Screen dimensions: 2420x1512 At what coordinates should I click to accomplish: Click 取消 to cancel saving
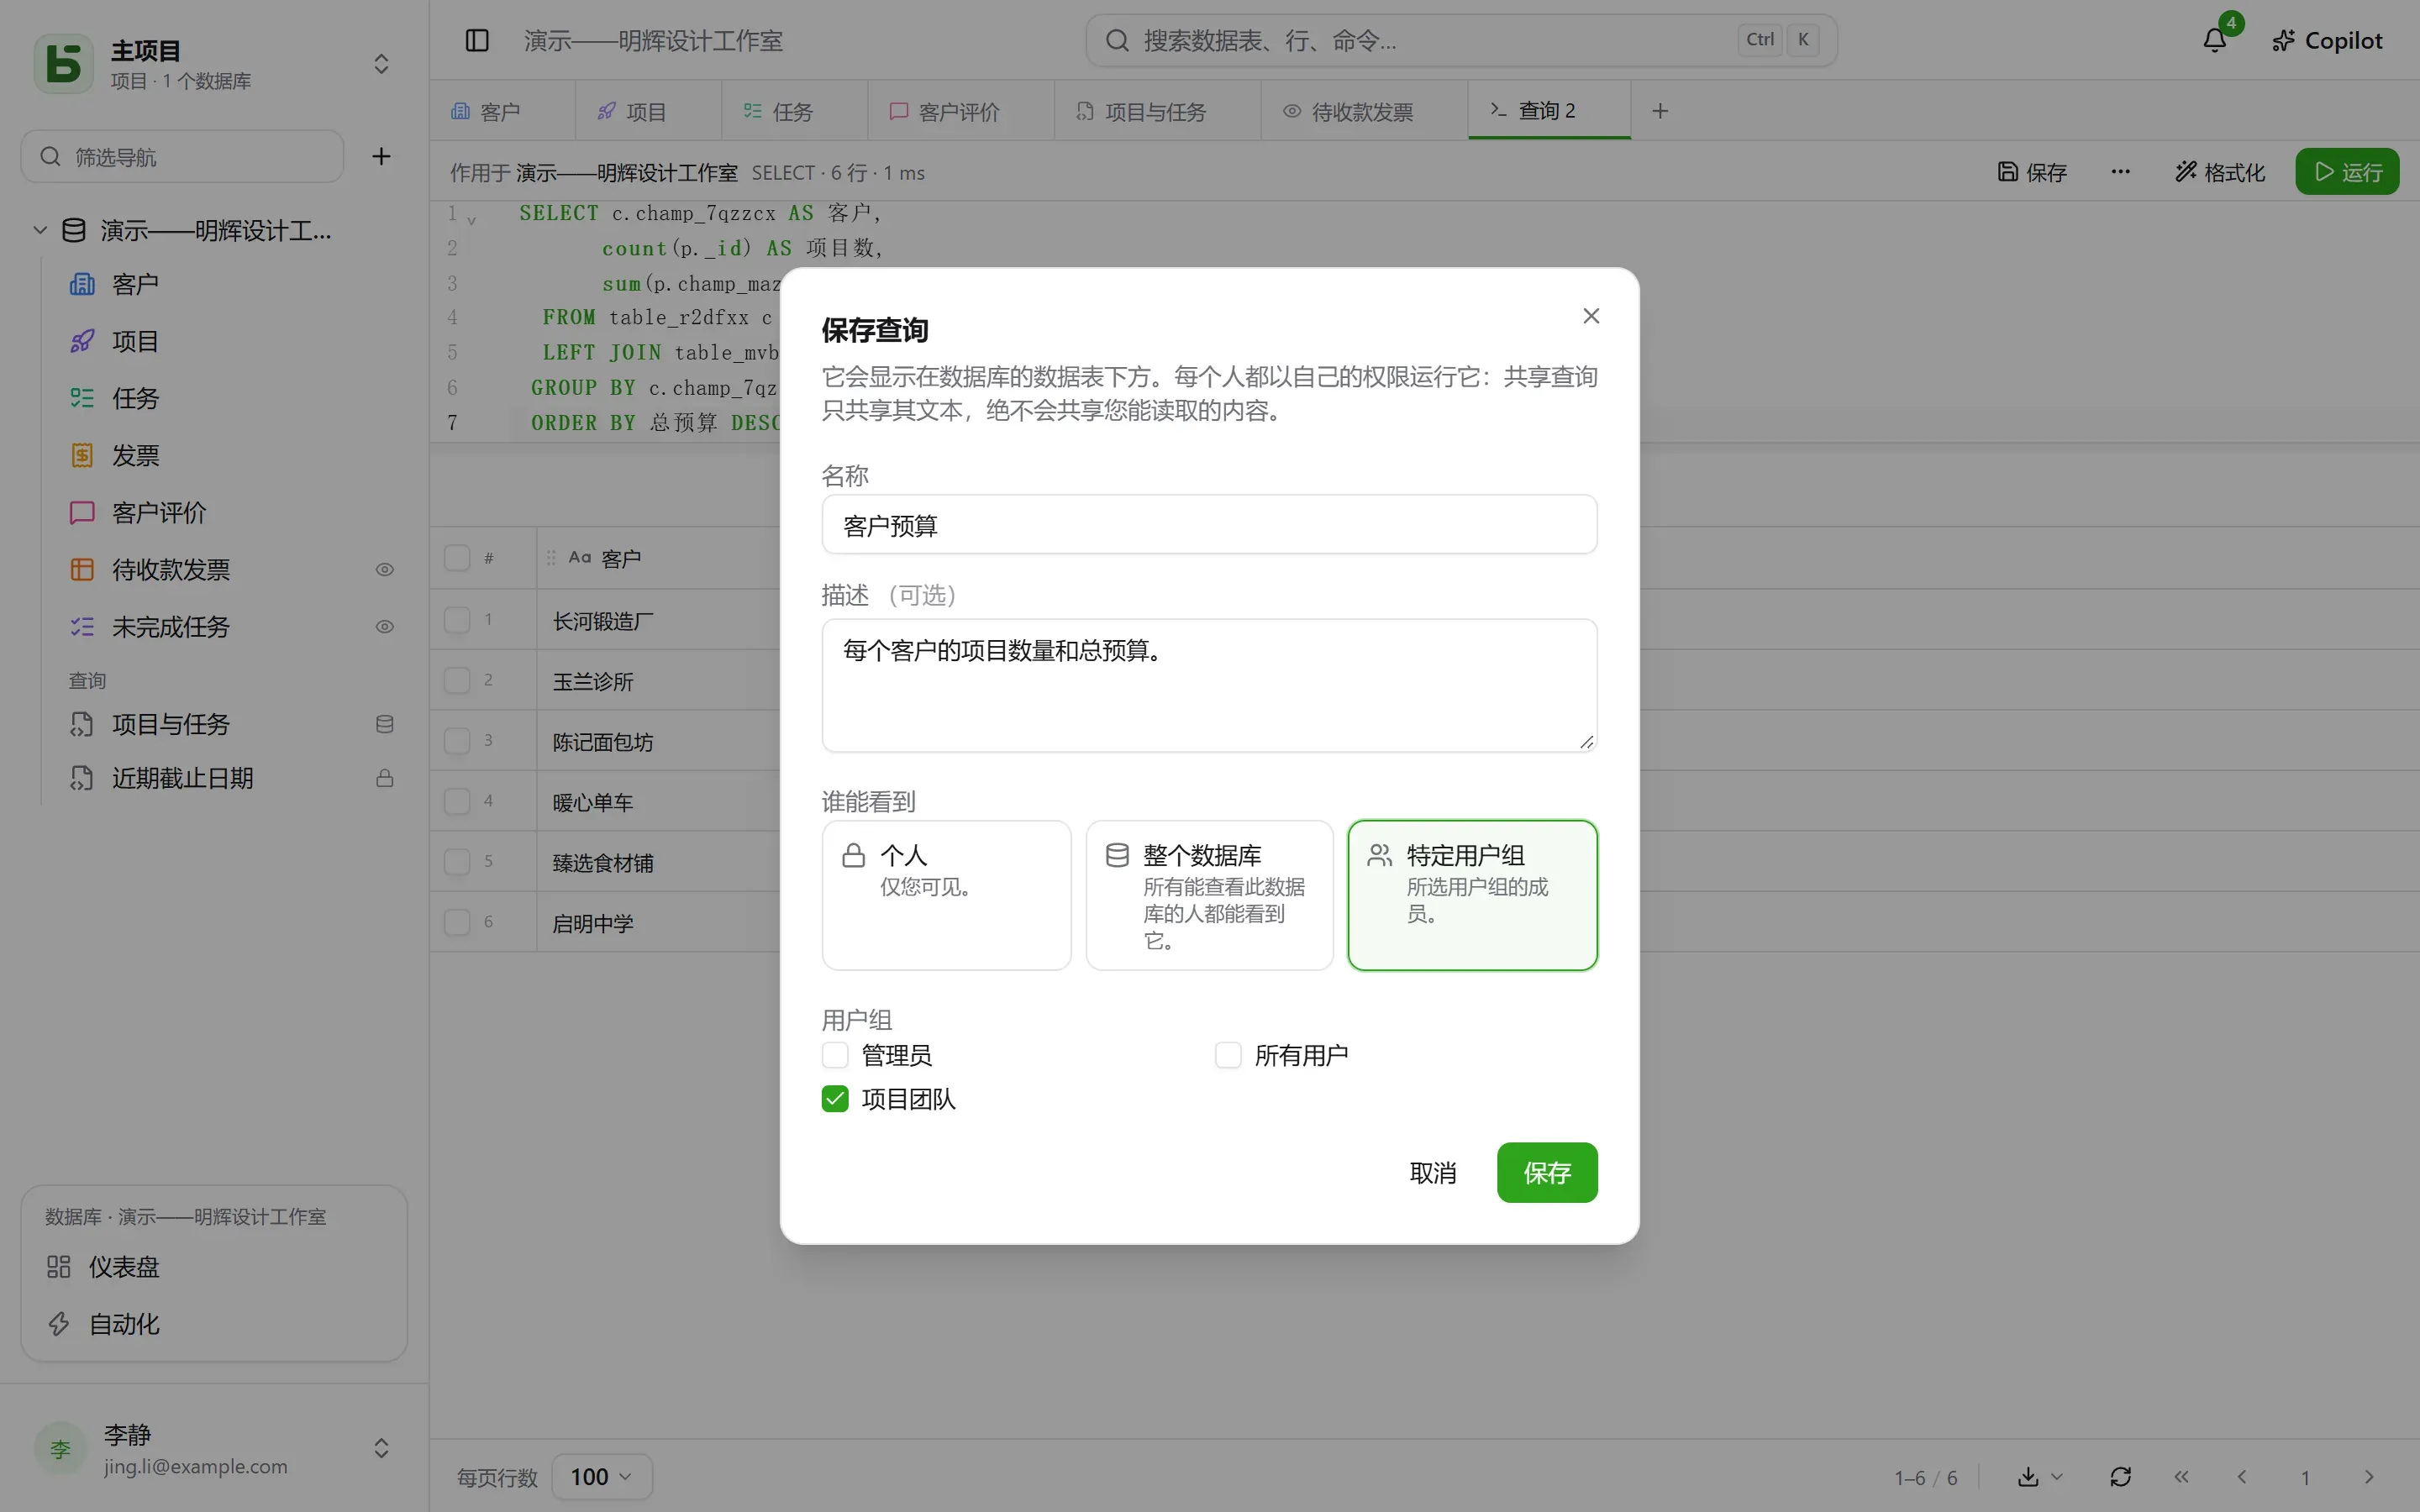[1433, 1172]
